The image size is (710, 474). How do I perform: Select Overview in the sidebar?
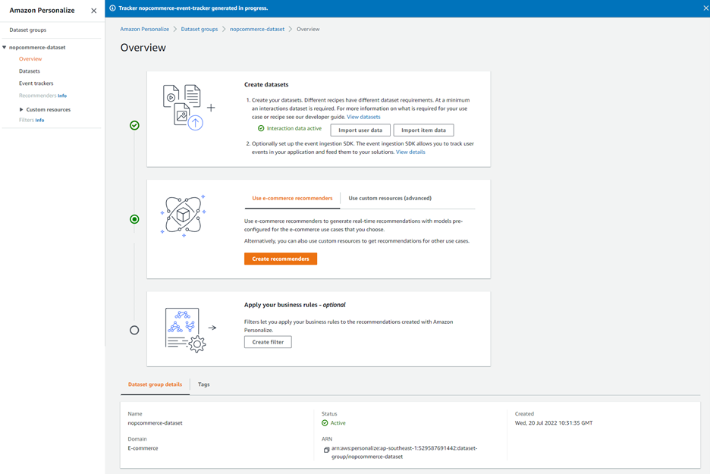point(30,59)
